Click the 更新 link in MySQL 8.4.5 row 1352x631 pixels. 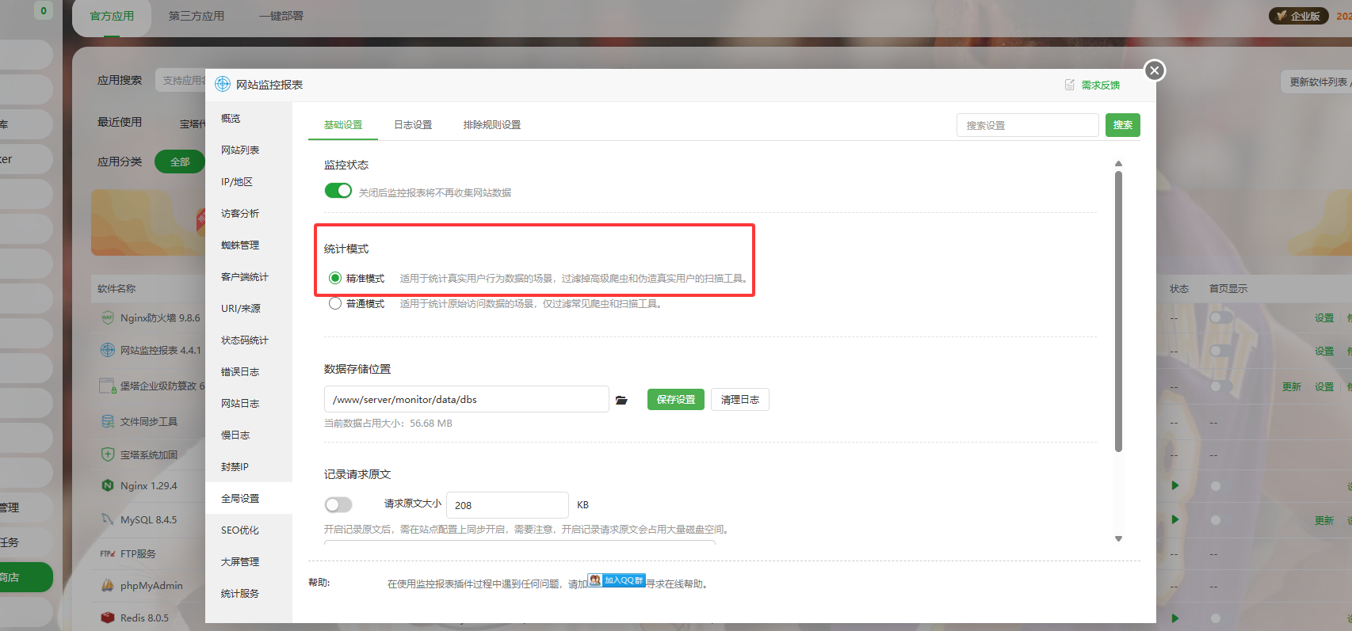coord(1324,520)
